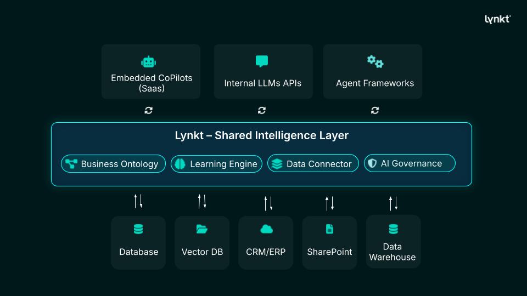527x296 pixels.
Task: Click the sync icon below Internal LLMs APIs card
Action: pos(262,110)
